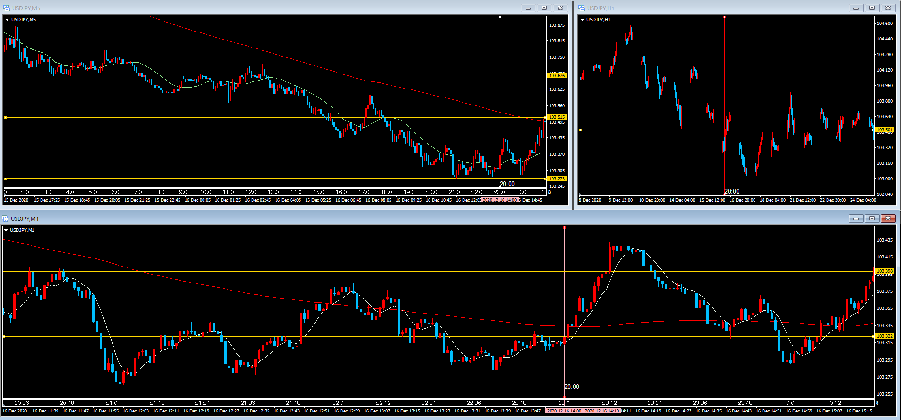Expand the USDJPY,M1 chart label triangle
This screenshot has height=420, width=901.
point(6,230)
